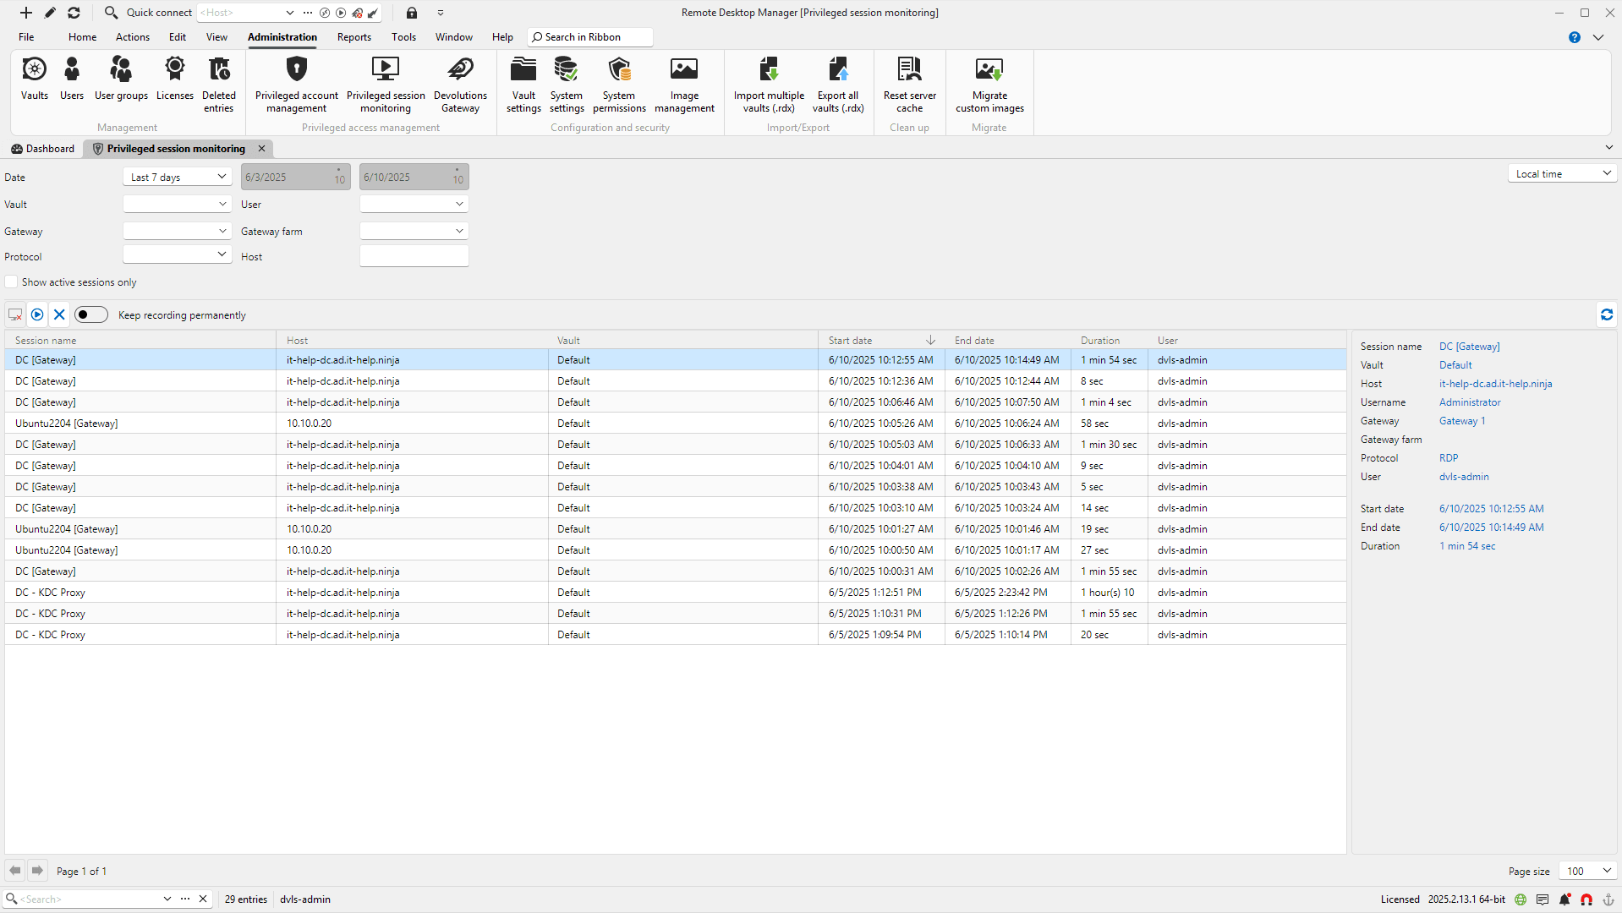Open the Local time dropdown

click(1561, 172)
